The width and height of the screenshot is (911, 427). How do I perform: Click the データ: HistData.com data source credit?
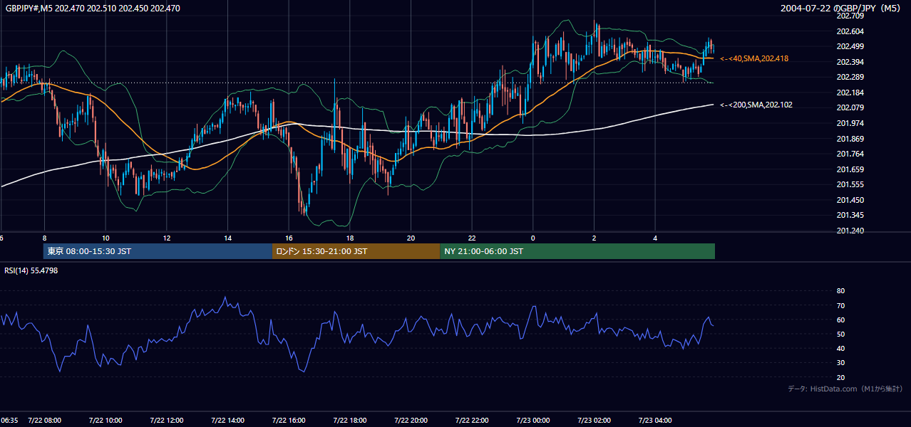pos(845,389)
